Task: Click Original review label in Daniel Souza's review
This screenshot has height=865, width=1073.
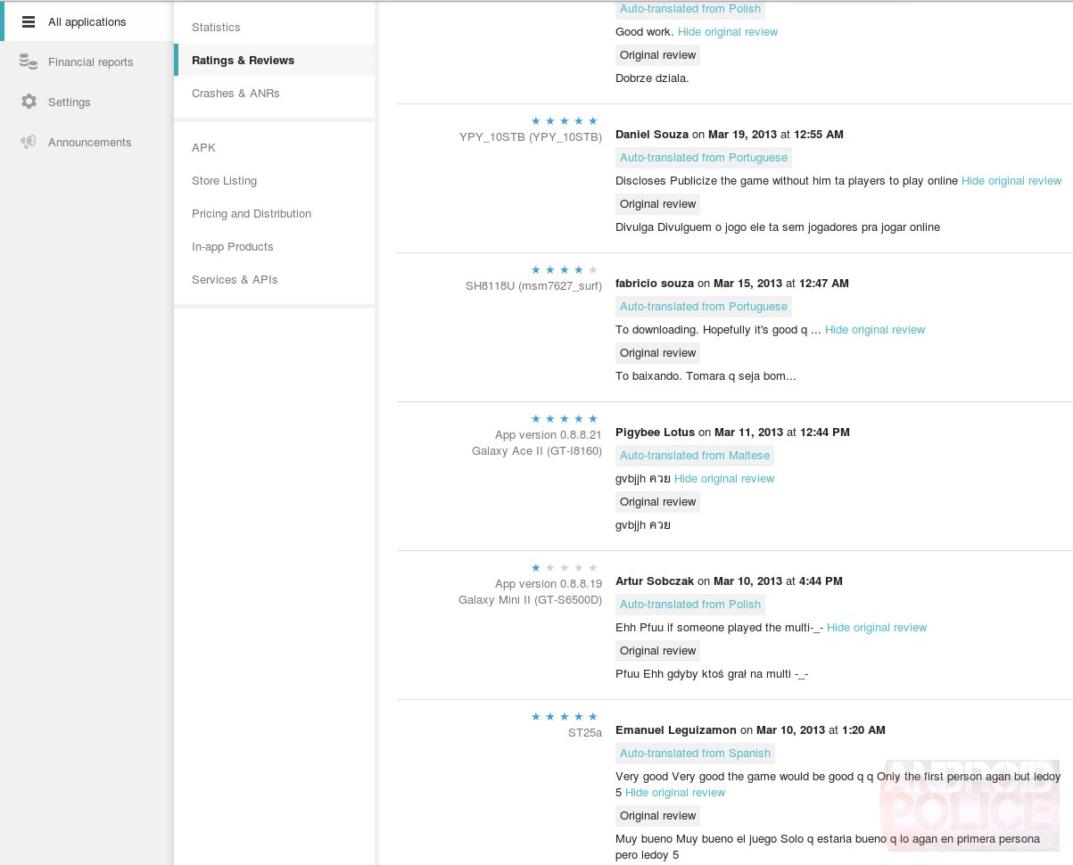Action: click(x=658, y=204)
